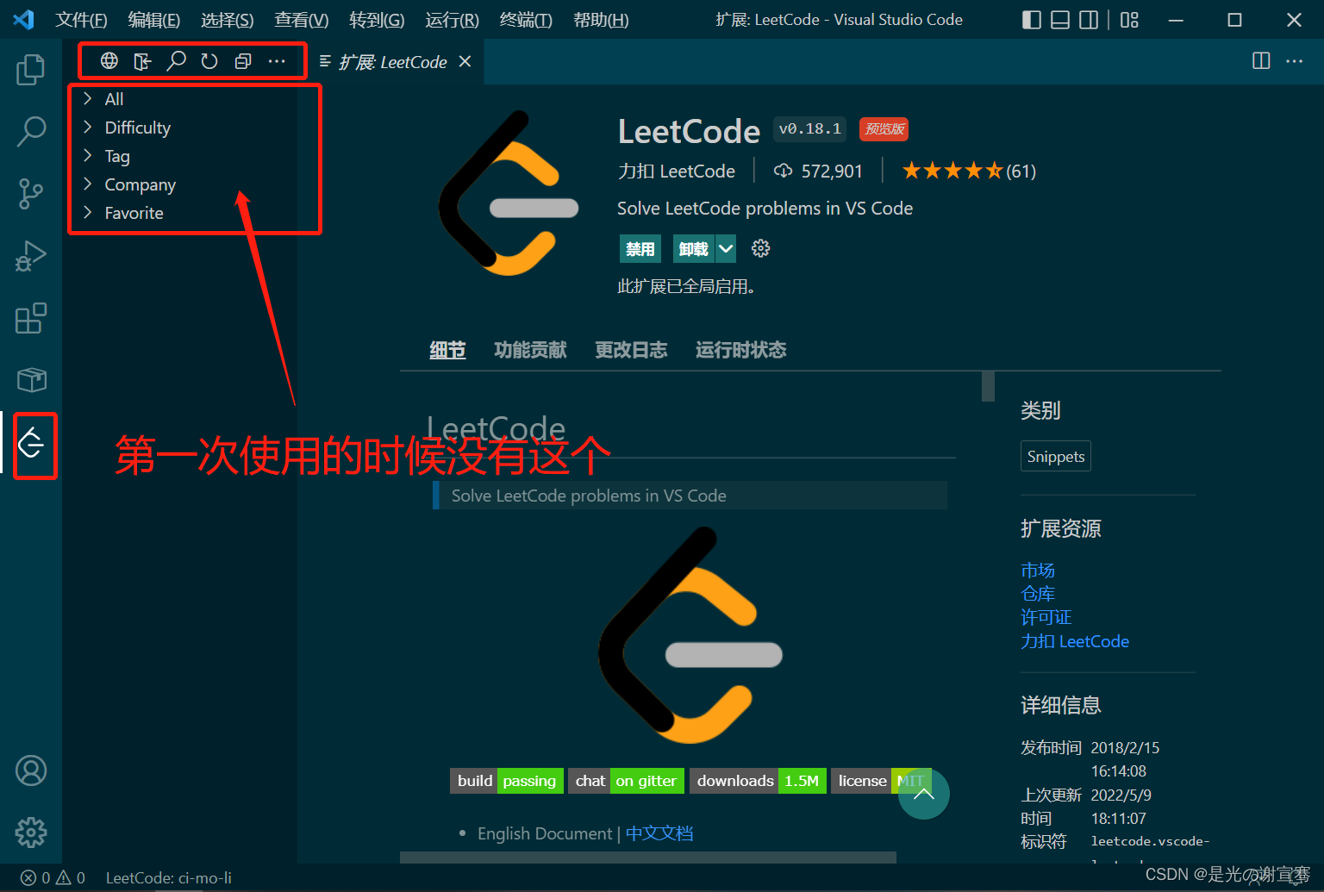Click the star rating (61)
The width and height of the screenshot is (1324, 892).
pyautogui.click(x=969, y=171)
